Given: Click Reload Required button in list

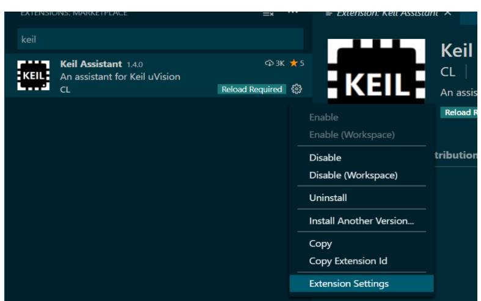Looking at the screenshot, I should tap(252, 90).
